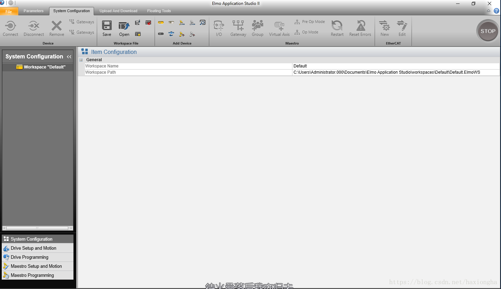Viewport: 501px width, 289px height.
Task: Click the application logo icon in title bar
Action: (x=2, y=3)
